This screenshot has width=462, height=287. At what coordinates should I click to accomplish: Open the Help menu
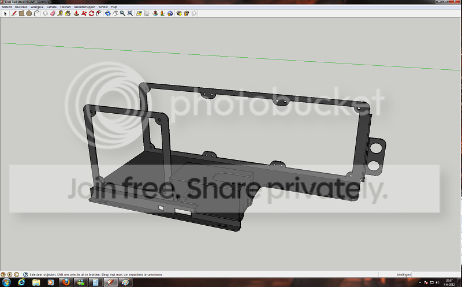(x=114, y=7)
